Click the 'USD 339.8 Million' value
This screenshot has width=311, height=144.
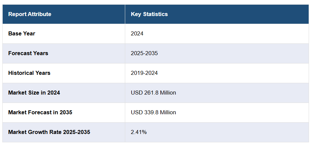[x=153, y=112]
